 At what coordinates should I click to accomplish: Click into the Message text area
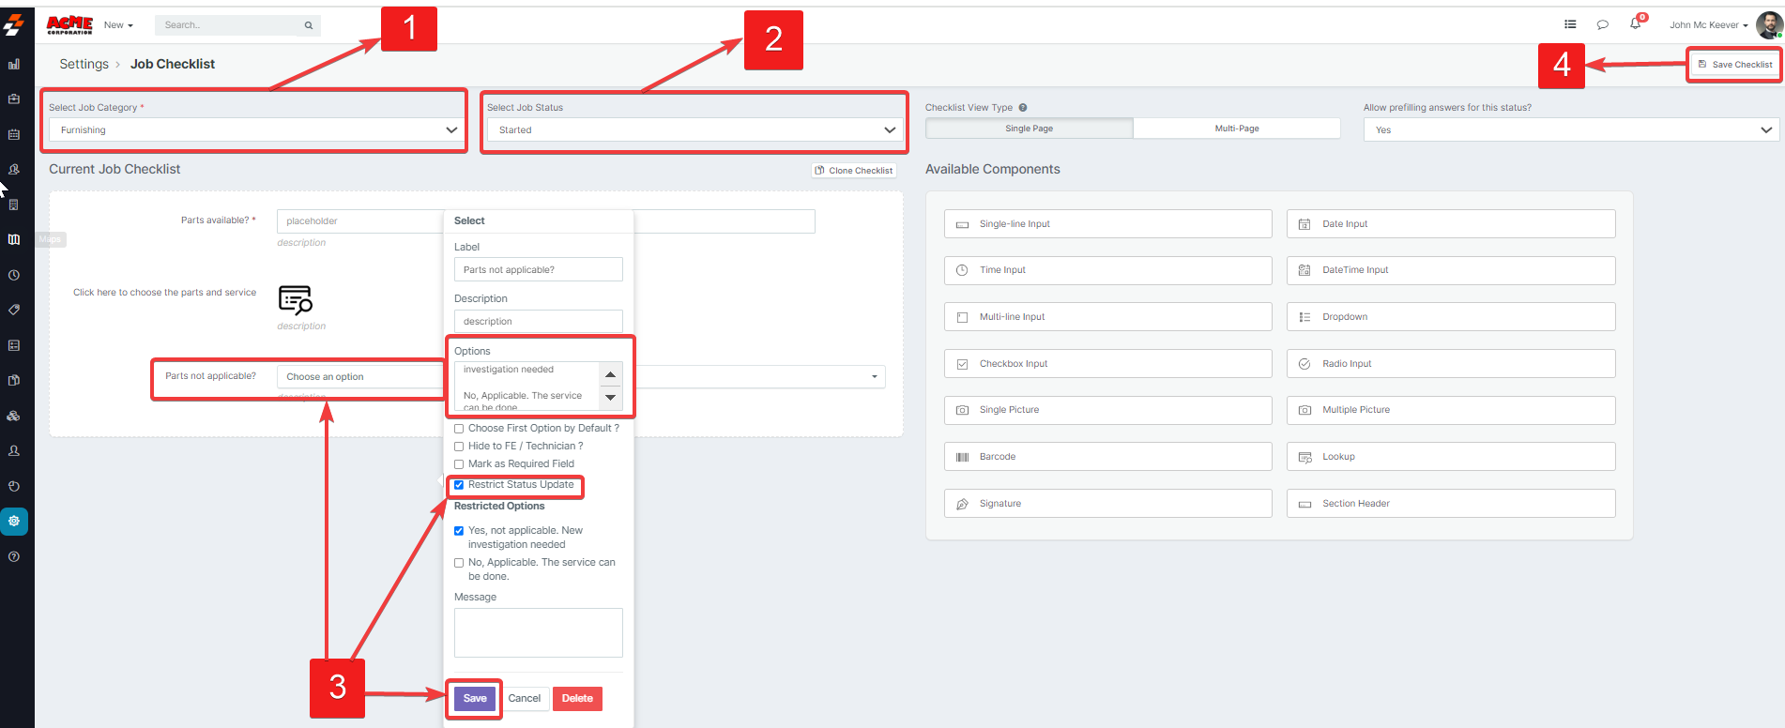tap(539, 633)
